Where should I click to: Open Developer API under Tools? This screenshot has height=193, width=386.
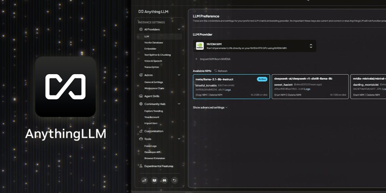[x=152, y=152]
